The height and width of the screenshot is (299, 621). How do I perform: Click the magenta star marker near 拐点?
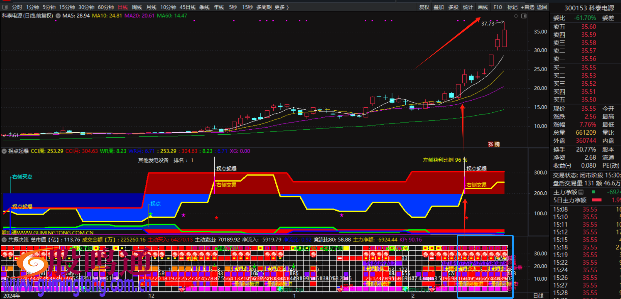[x=183, y=215]
